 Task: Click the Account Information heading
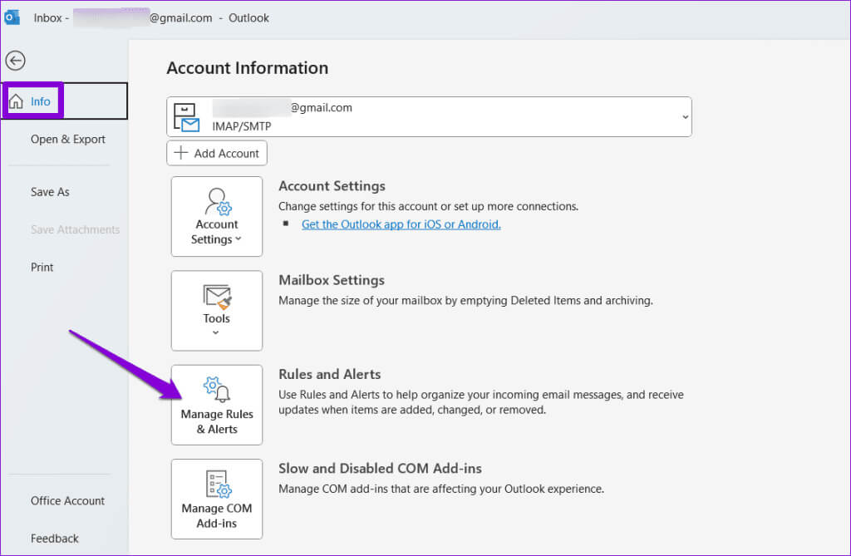click(247, 68)
